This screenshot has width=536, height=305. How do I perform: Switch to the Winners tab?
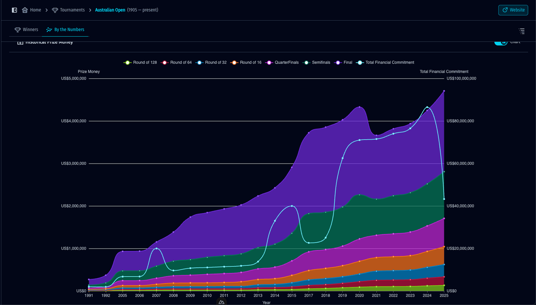click(x=26, y=30)
